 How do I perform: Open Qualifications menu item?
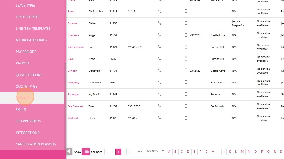click(x=29, y=75)
